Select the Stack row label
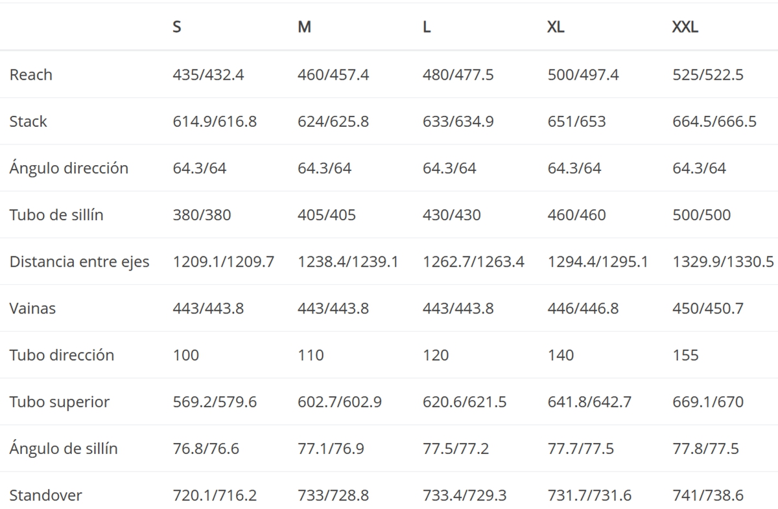 point(28,121)
